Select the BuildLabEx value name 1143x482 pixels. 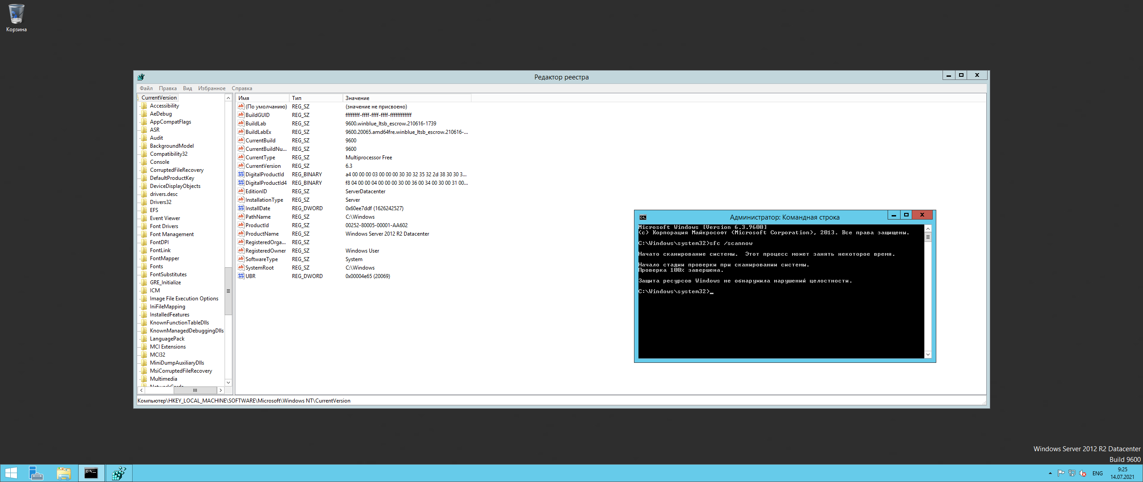tap(258, 132)
